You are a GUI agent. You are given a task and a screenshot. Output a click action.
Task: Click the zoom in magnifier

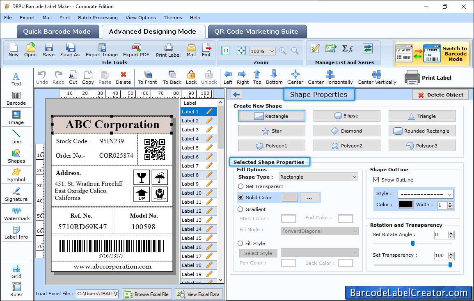point(283,51)
